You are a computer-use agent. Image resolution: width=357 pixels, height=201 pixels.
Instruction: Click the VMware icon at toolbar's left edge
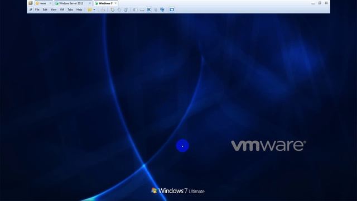[x=31, y=3]
